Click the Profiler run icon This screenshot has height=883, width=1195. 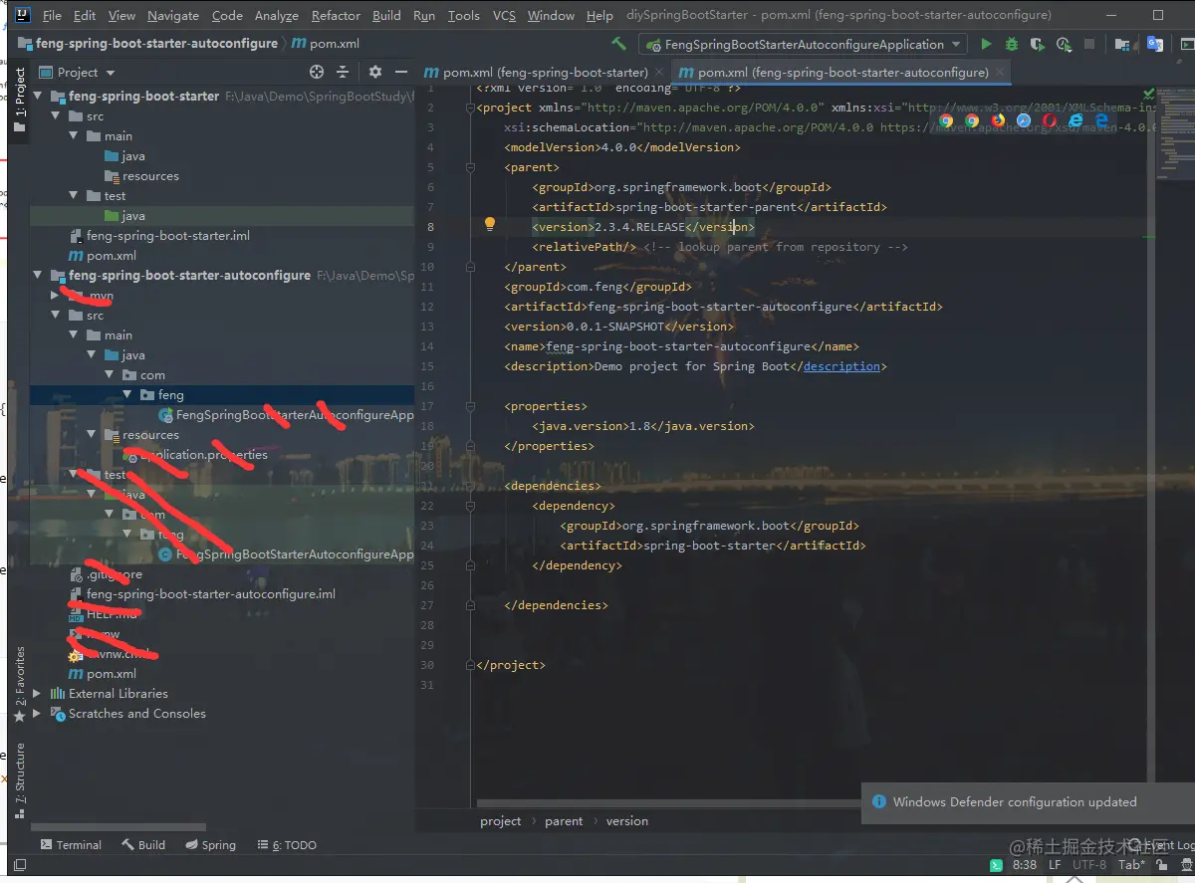[1064, 44]
